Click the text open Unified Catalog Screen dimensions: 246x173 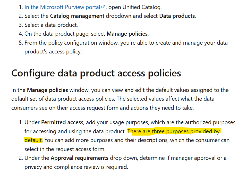coord(135,7)
